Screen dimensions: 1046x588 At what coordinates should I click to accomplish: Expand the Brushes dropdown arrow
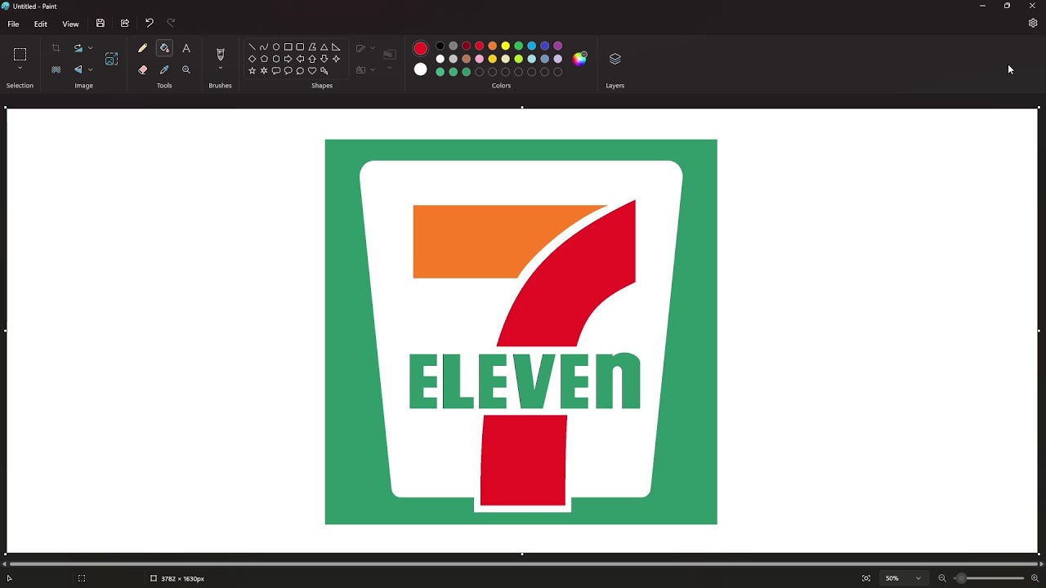point(220,69)
